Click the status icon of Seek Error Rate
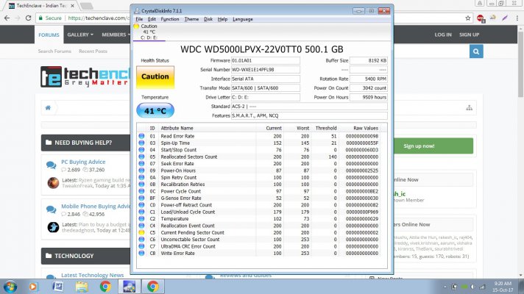 pos(141,163)
